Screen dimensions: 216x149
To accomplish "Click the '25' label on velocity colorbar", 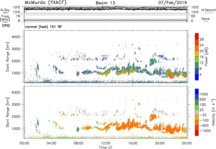I will 201,110.
